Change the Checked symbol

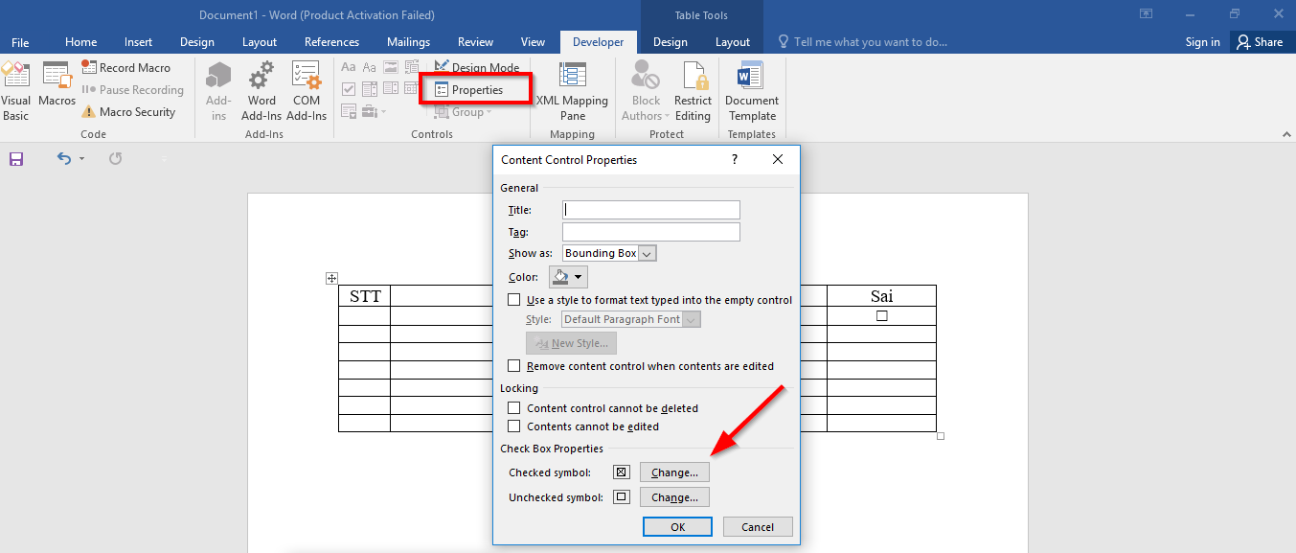673,472
